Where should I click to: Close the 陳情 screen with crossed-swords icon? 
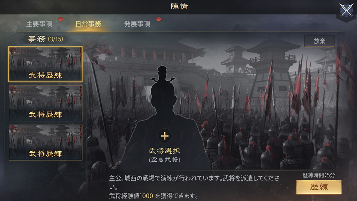coord(346,10)
